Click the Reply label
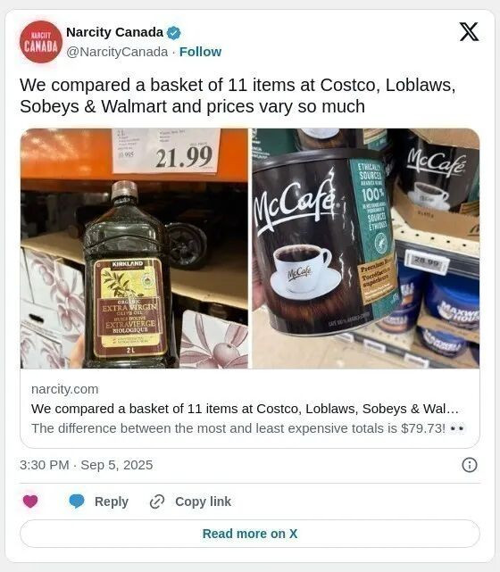The image size is (500, 572). tap(112, 502)
